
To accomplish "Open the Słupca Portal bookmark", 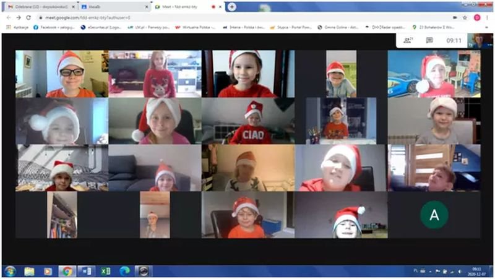I will point(291,27).
